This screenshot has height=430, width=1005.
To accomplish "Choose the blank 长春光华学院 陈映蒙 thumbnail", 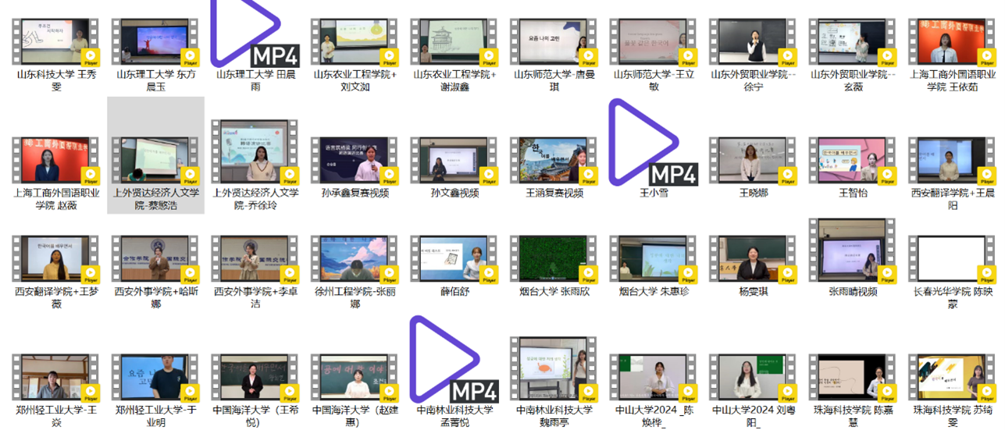I will 951,258.
